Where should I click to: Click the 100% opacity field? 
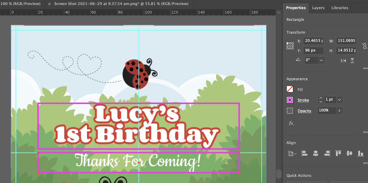tap(327, 110)
